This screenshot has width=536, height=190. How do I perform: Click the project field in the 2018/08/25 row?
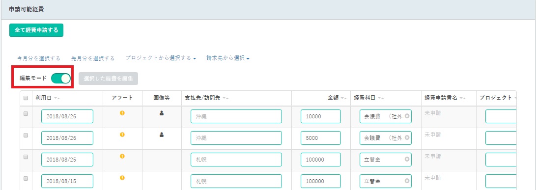[501, 159]
